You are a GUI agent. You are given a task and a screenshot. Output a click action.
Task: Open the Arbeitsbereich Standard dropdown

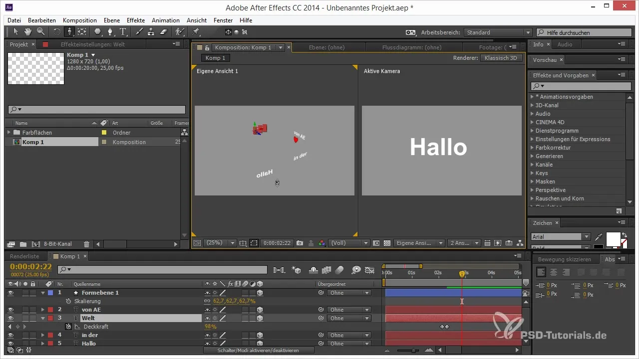[x=498, y=32]
